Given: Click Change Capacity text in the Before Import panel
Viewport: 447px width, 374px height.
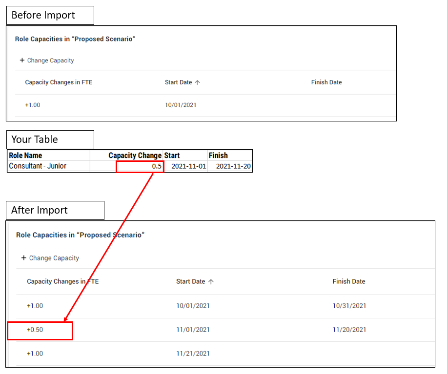Looking at the screenshot, I should [x=50, y=60].
